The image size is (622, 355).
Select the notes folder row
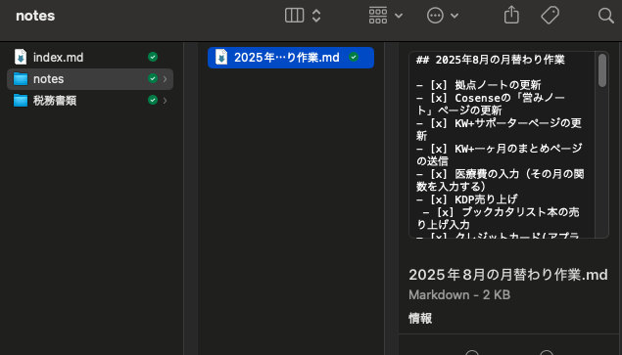click(x=90, y=79)
